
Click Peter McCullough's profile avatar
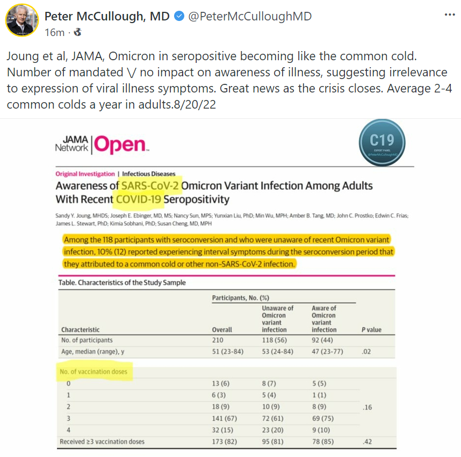point(21,20)
